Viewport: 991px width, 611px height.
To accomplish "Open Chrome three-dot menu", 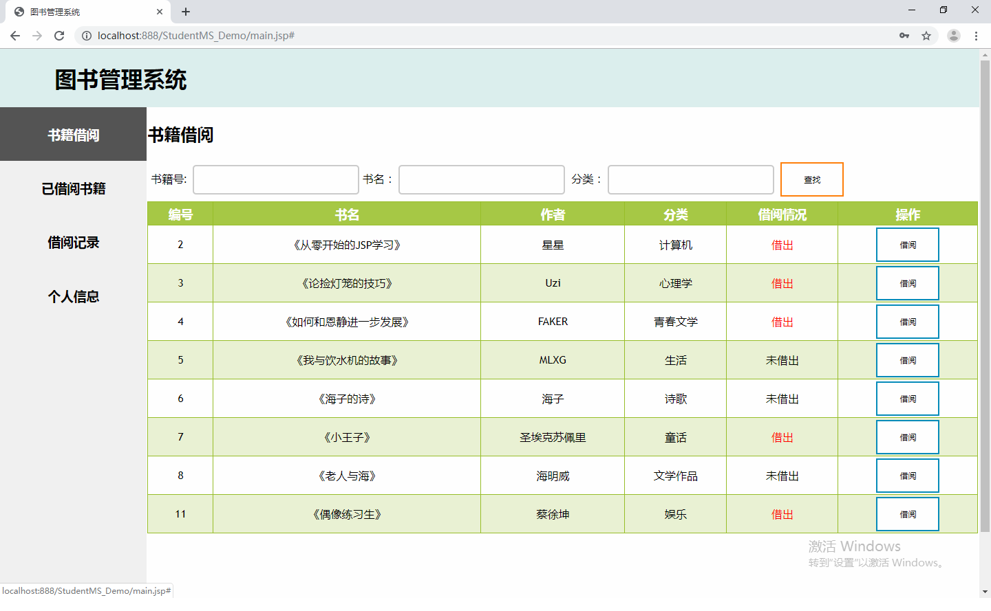I will (976, 36).
